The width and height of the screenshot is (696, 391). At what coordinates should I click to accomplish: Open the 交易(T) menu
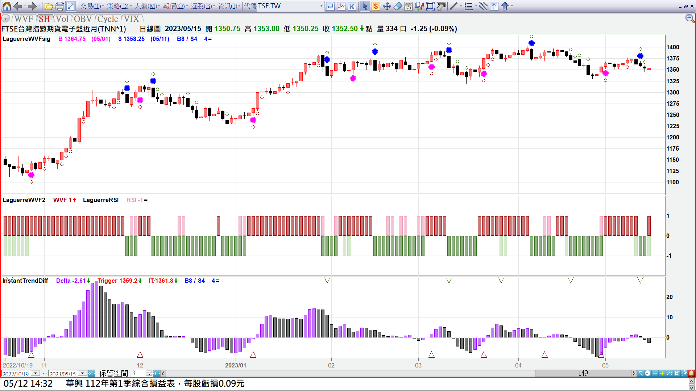coord(91,6)
